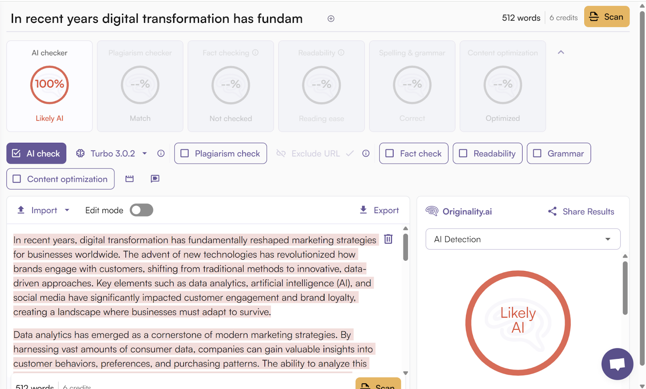646x389 pixels.
Task: Click the info icon after Turbo 3.0.2
Action: point(161,153)
